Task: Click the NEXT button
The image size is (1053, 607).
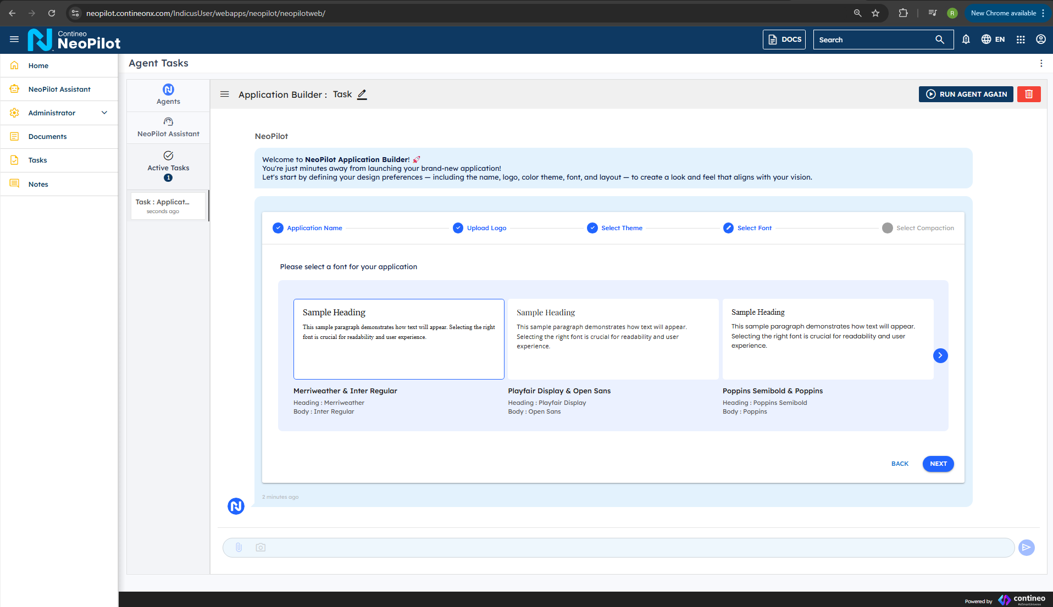Action: pos(938,464)
